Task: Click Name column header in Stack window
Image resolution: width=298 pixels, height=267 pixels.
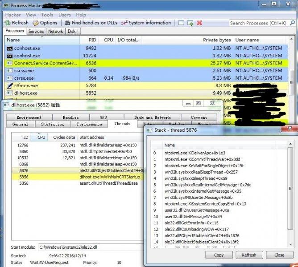Action: (x=219, y=145)
